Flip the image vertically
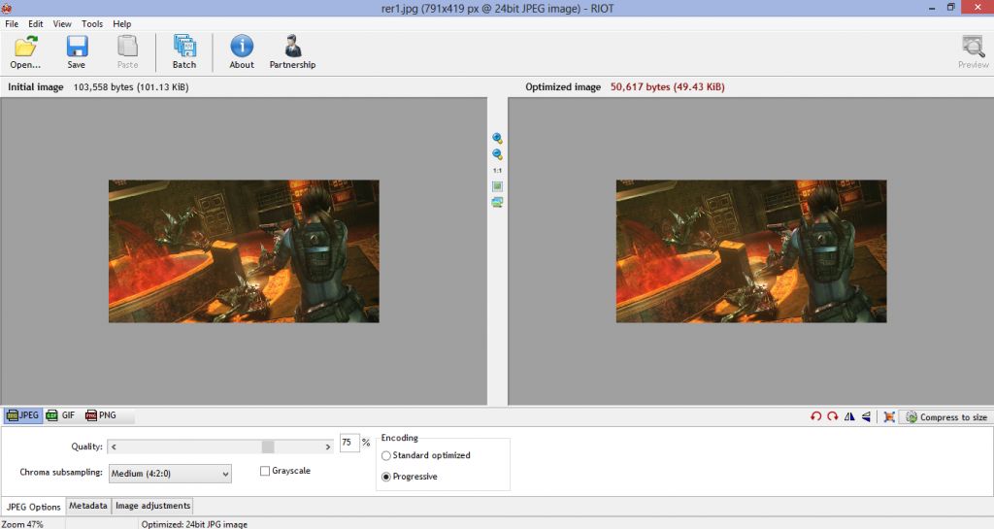This screenshot has width=994, height=529. [x=866, y=416]
